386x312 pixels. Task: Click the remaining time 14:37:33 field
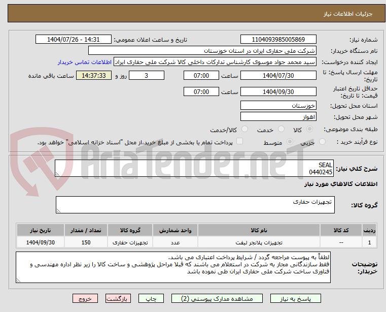pos(93,76)
